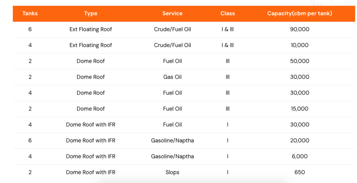Image resolution: width=357 pixels, height=183 pixels.
Task: Select Dome Roof in the Gas Oil row
Action: point(91,77)
